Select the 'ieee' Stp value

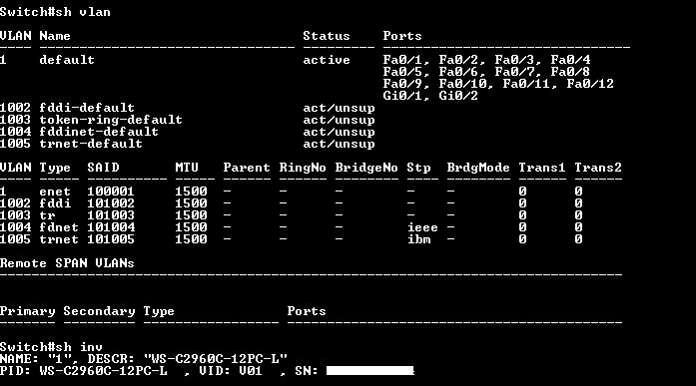[x=422, y=227]
